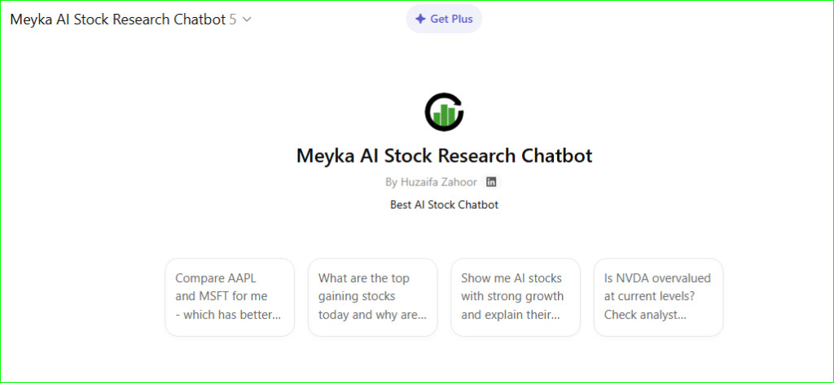834x383 pixels.
Task: Click the Get Plus upgrade button
Action: click(x=444, y=19)
